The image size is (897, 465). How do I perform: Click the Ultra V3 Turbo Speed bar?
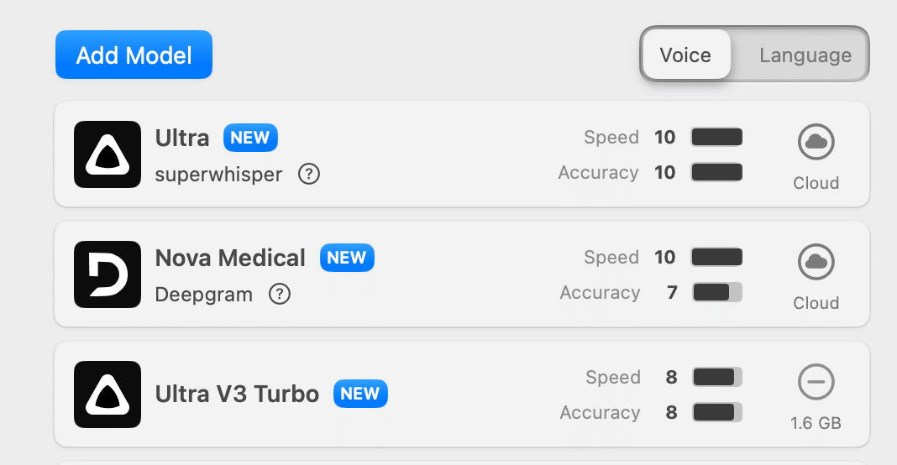click(x=716, y=378)
